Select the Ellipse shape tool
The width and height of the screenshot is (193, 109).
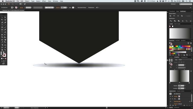(x=2, y=27)
